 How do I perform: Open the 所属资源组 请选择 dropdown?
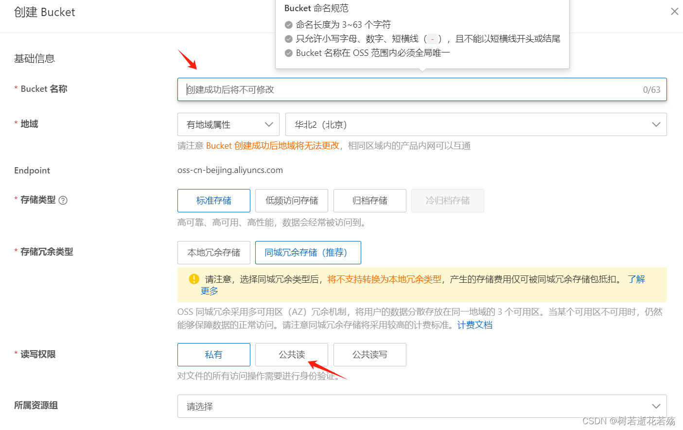coord(422,406)
